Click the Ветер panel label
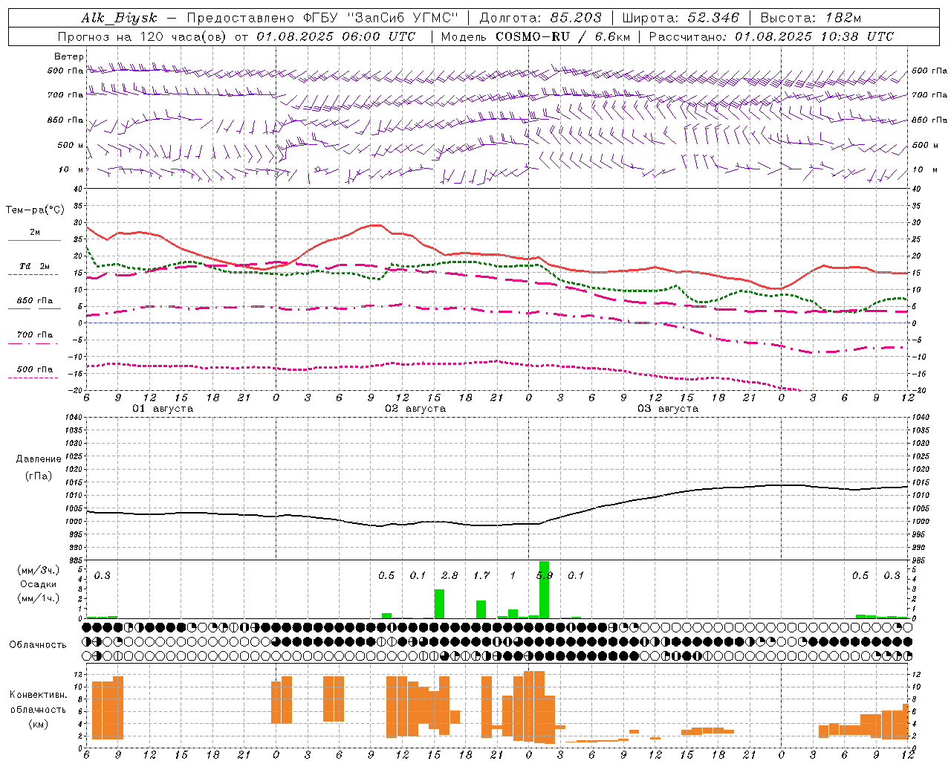 (69, 56)
